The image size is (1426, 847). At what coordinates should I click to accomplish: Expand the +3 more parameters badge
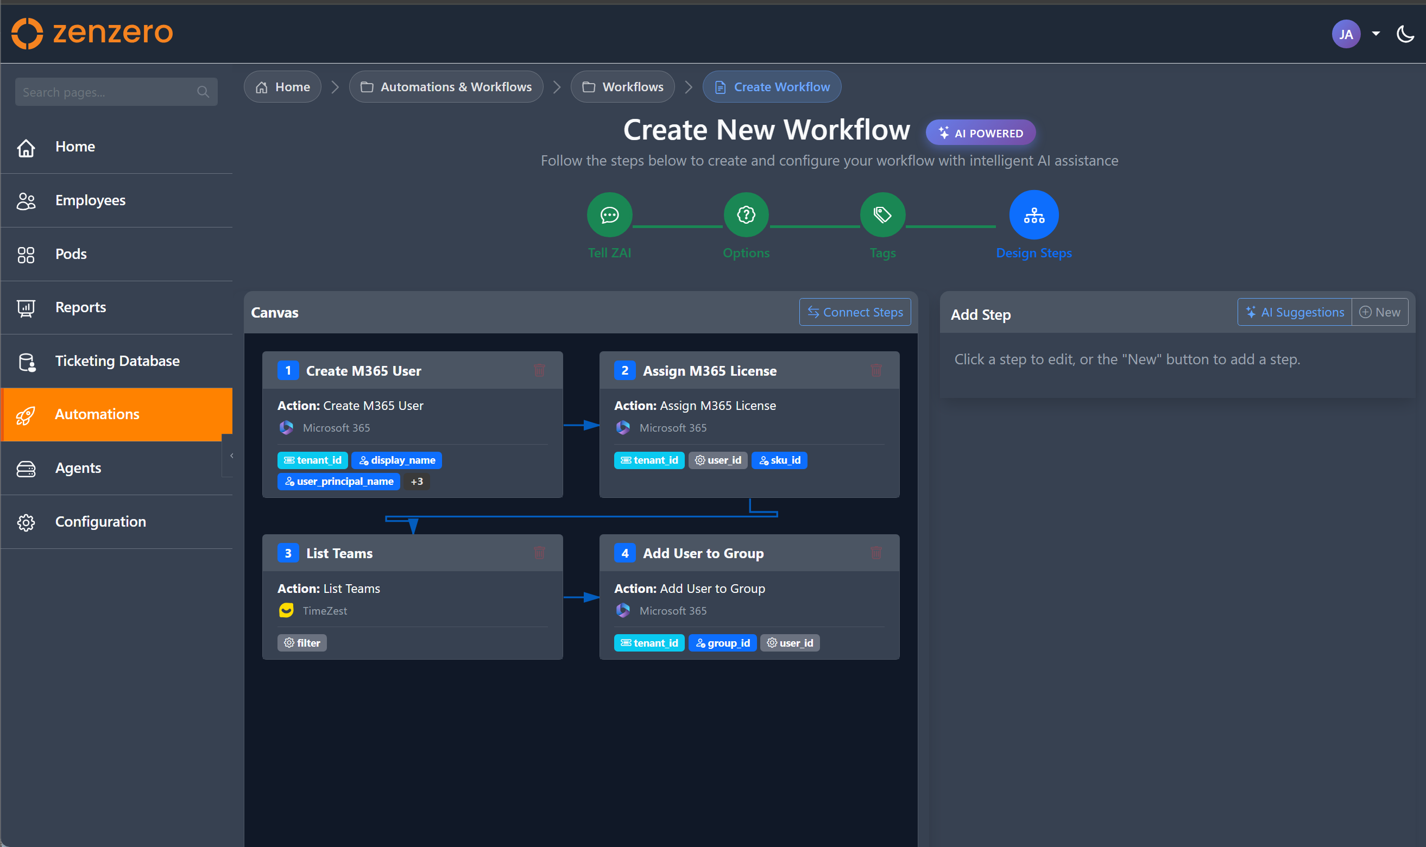coord(417,481)
